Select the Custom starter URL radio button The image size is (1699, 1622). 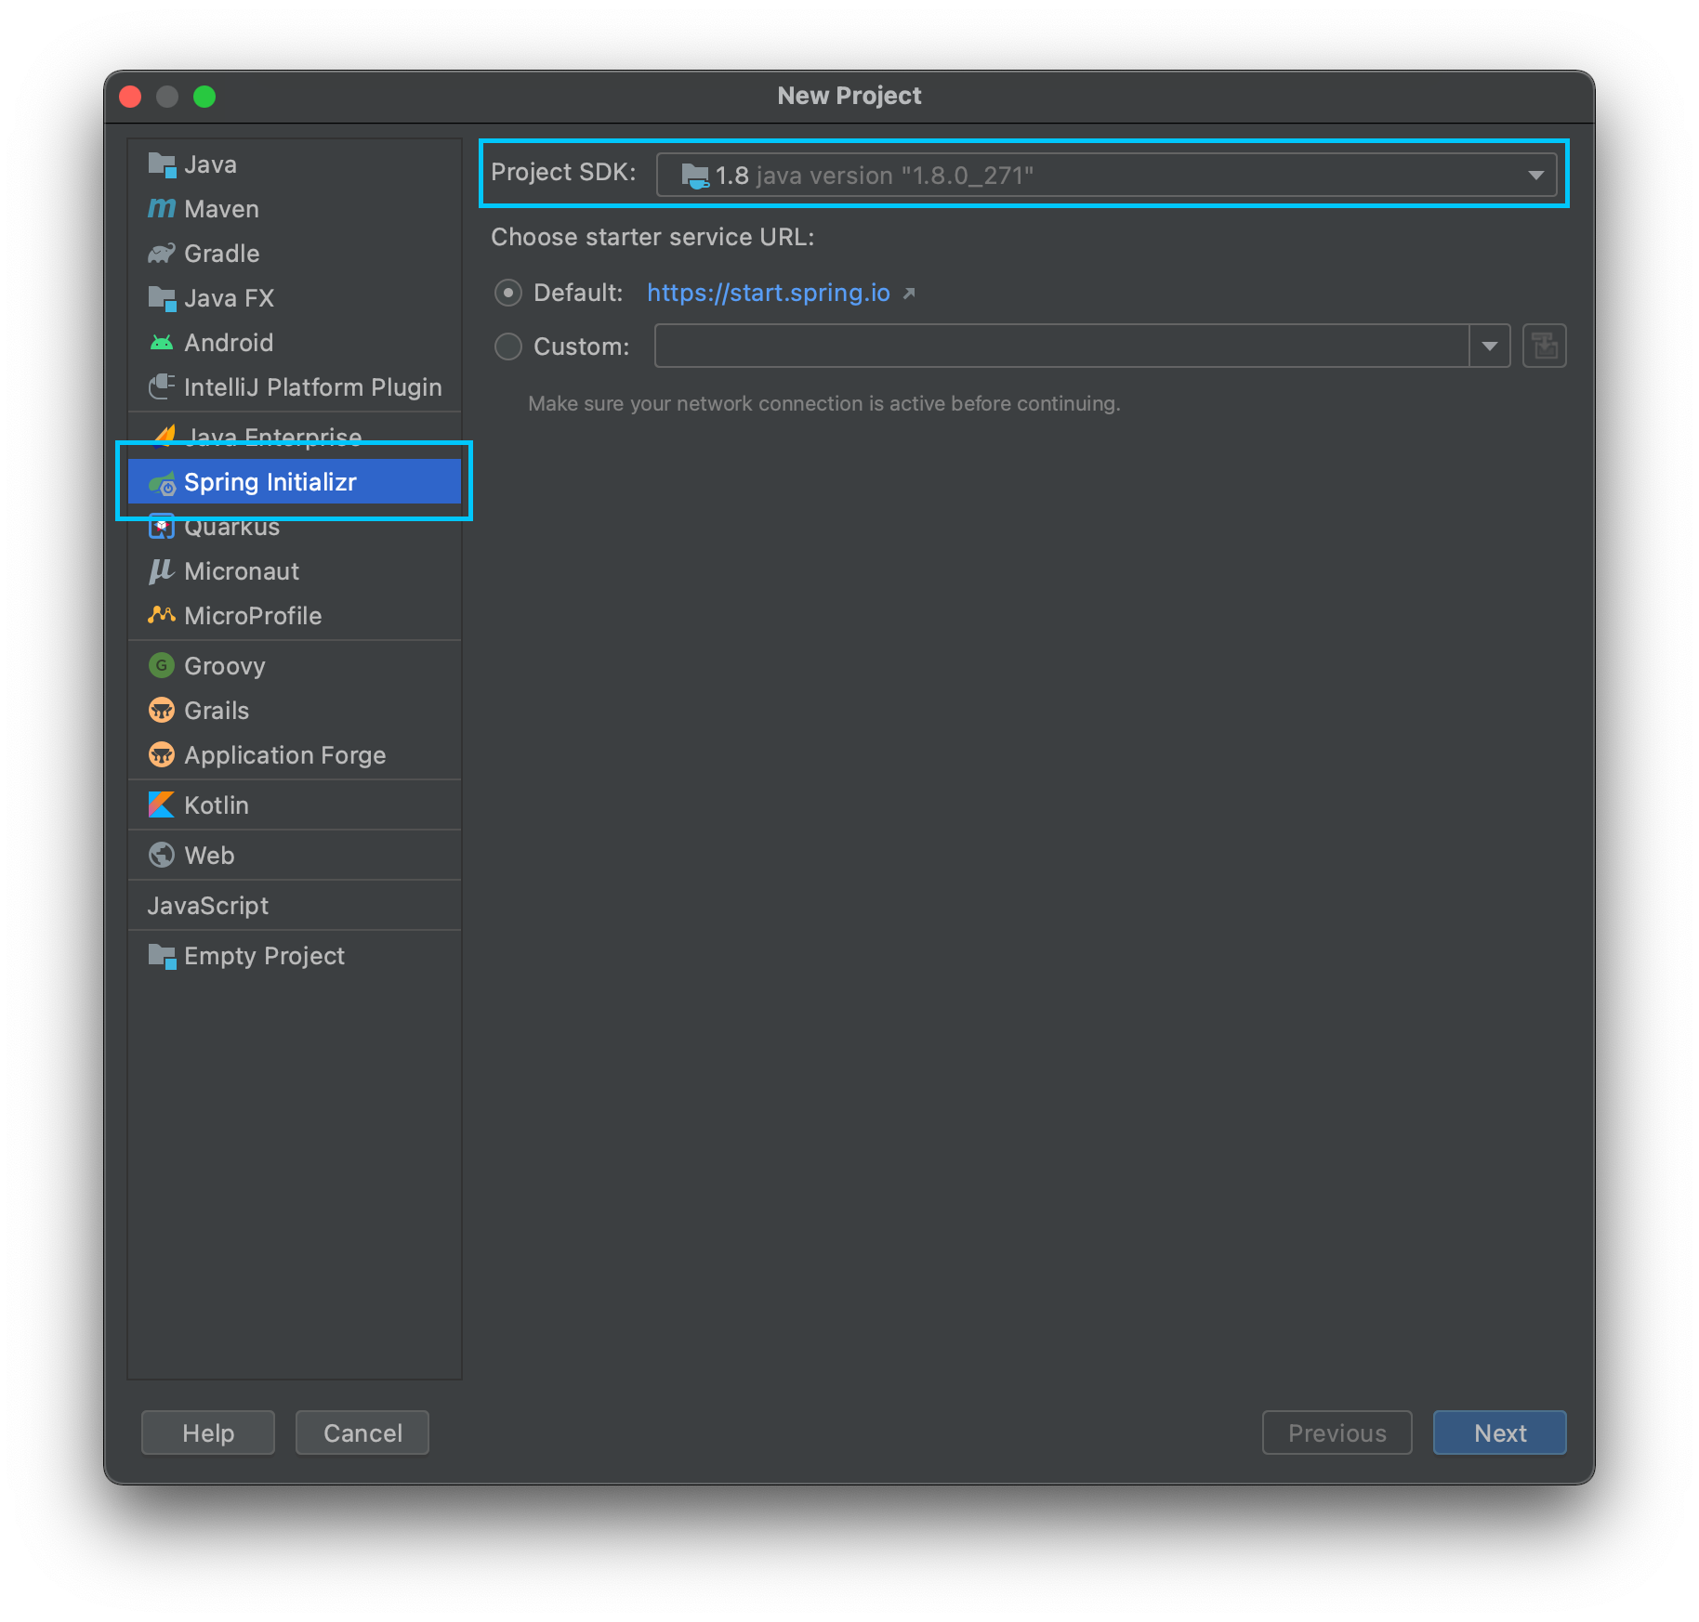coord(508,347)
